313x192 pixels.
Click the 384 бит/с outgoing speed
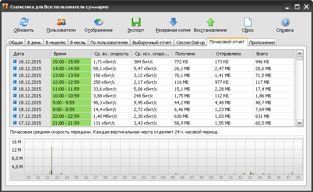143,62
